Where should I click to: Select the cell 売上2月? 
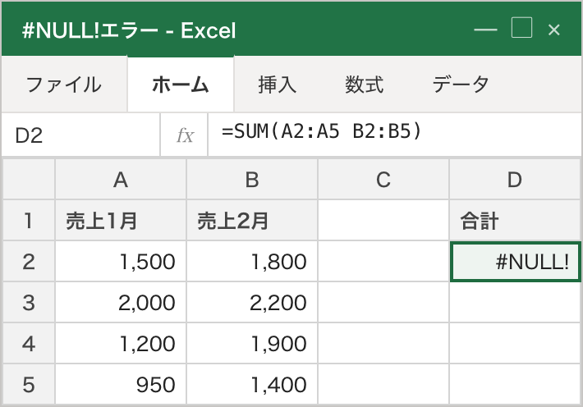pos(252,221)
